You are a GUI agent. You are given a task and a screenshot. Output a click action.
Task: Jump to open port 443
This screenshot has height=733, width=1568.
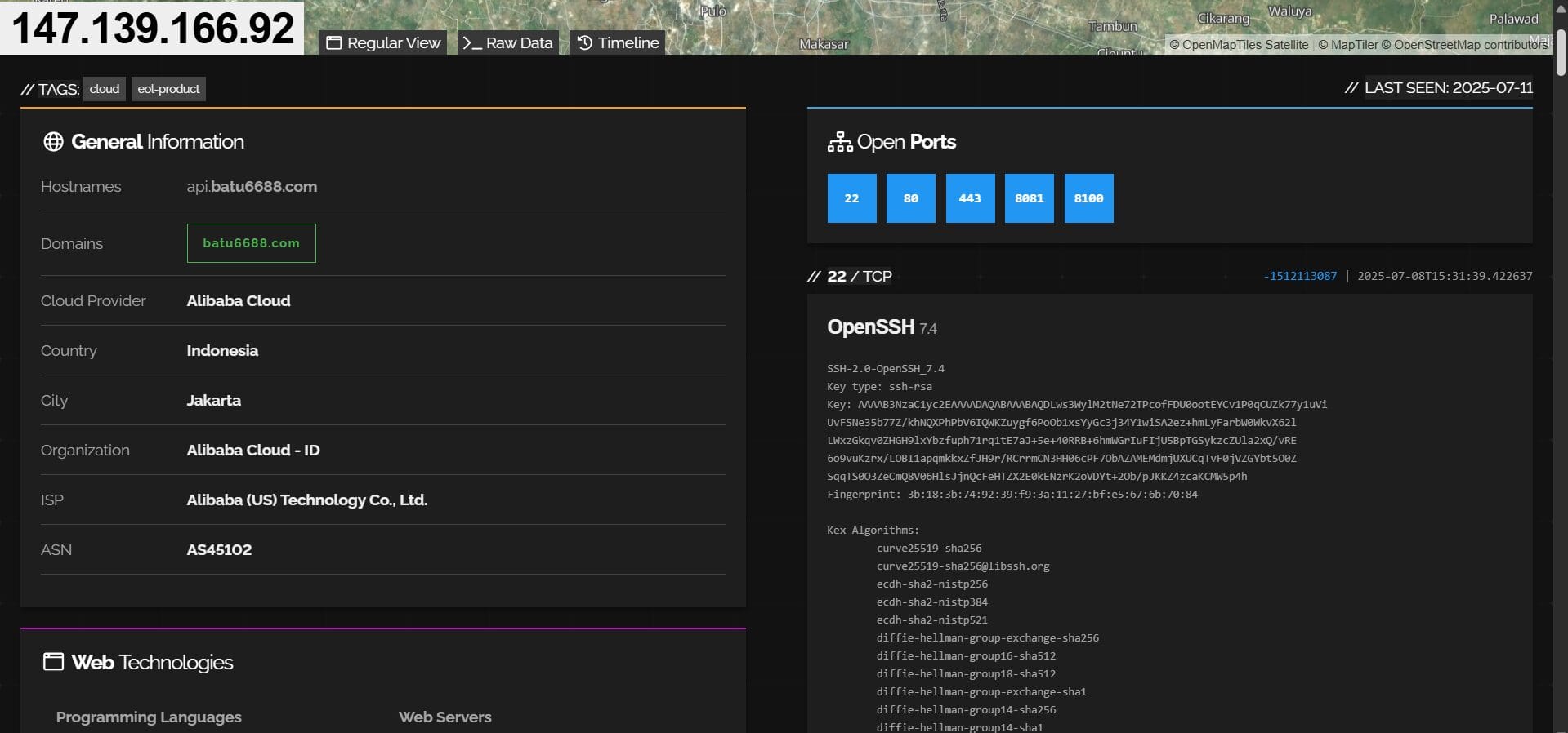tap(970, 198)
